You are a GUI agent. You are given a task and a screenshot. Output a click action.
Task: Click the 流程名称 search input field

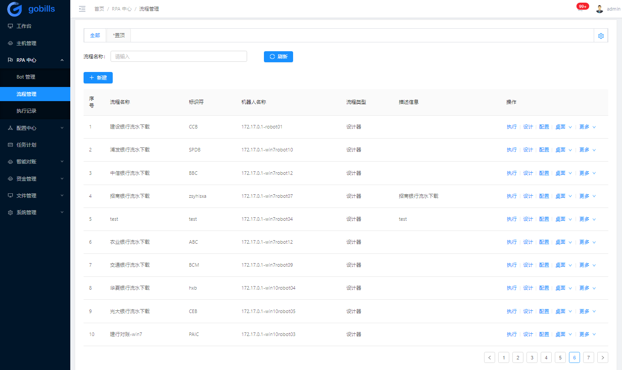[178, 57]
